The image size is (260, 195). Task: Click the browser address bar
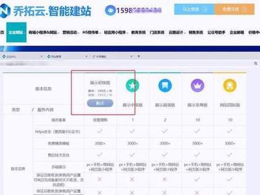click(127, 63)
